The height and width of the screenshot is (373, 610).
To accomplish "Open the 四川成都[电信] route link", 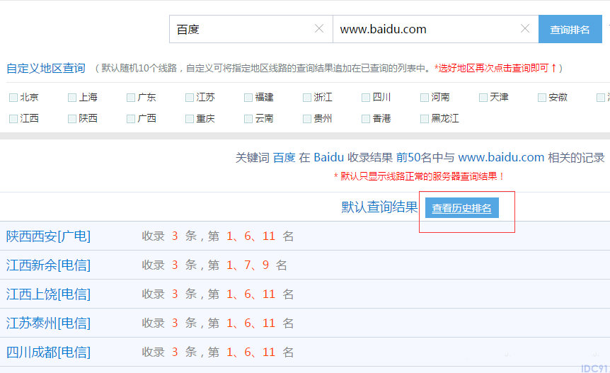I will point(49,352).
